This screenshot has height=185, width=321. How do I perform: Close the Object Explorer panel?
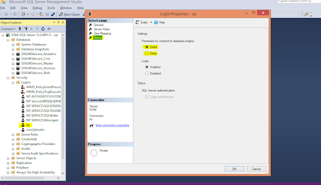(x=63, y=22)
